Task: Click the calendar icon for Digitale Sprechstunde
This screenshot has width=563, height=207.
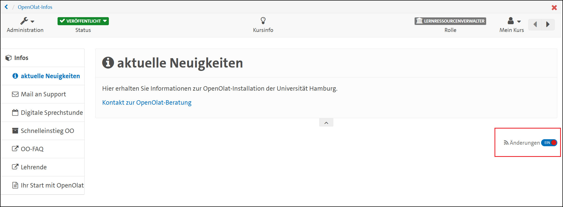Action: pyautogui.click(x=15, y=113)
